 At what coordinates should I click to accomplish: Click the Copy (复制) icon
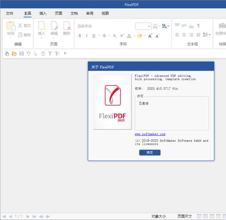pos(20,35)
